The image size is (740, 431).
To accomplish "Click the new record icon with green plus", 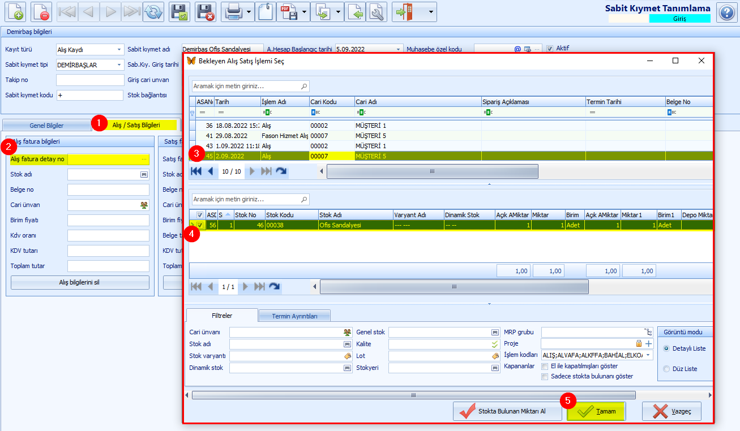I will [x=15, y=12].
